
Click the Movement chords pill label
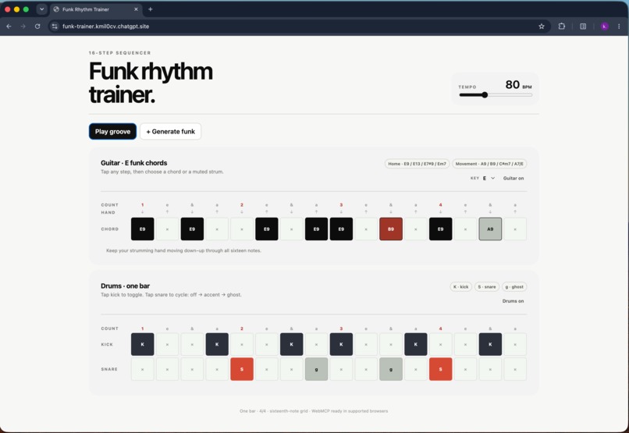click(489, 164)
